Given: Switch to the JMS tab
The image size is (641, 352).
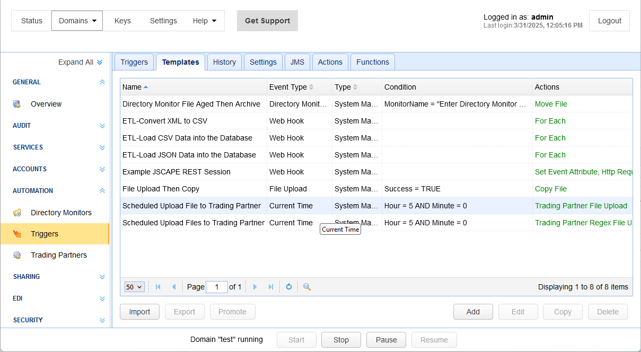Looking at the screenshot, I should [297, 62].
